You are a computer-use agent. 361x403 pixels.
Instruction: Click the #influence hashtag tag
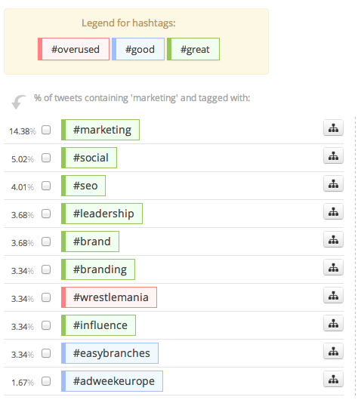click(x=98, y=325)
